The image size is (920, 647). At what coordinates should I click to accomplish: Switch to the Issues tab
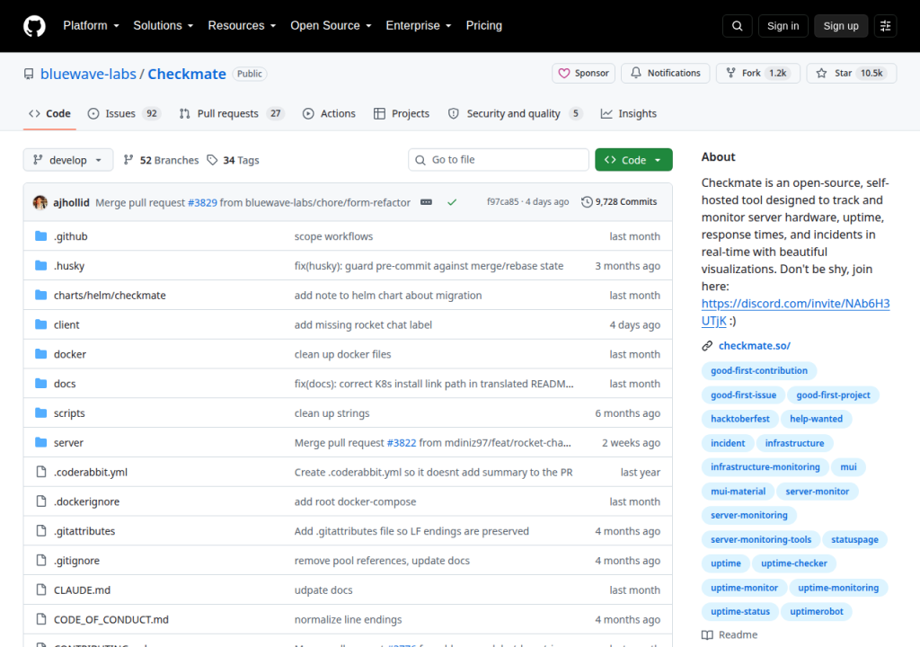tap(124, 113)
